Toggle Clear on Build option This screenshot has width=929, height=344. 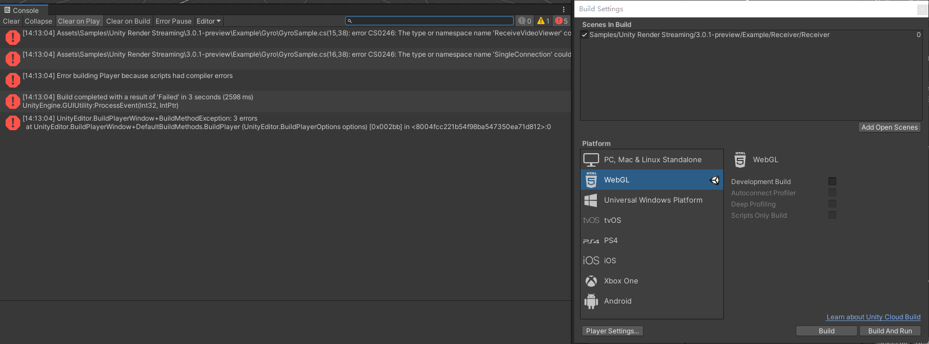[x=128, y=21]
